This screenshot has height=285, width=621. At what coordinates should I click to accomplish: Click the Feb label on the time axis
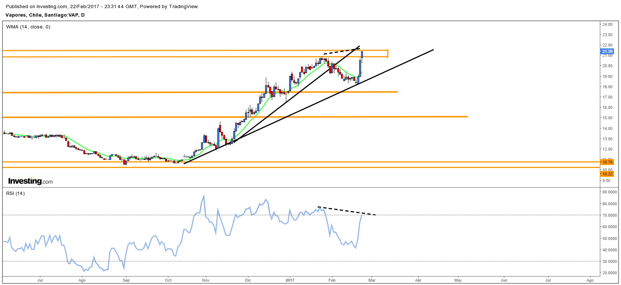(x=332, y=280)
